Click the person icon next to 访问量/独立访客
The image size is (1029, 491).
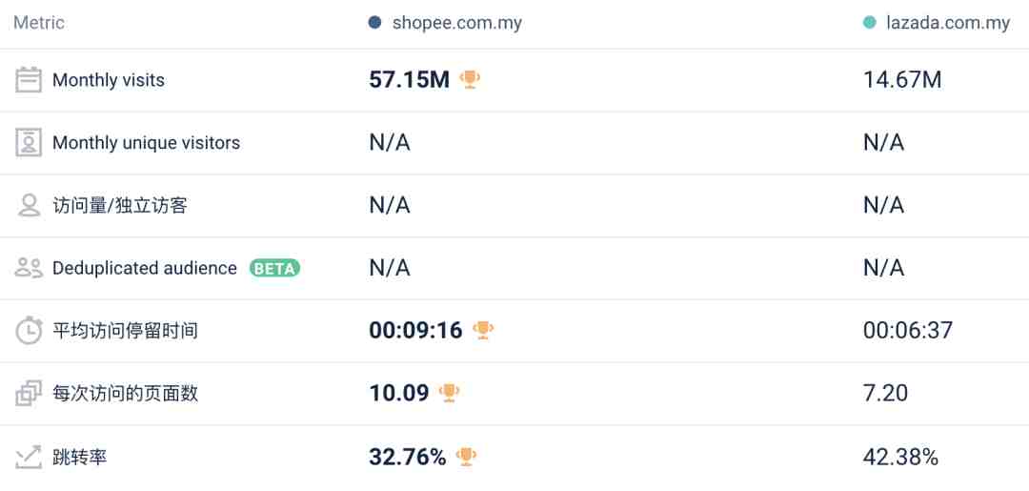click(29, 205)
